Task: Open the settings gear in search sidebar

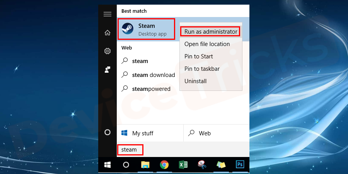Action: (107, 51)
